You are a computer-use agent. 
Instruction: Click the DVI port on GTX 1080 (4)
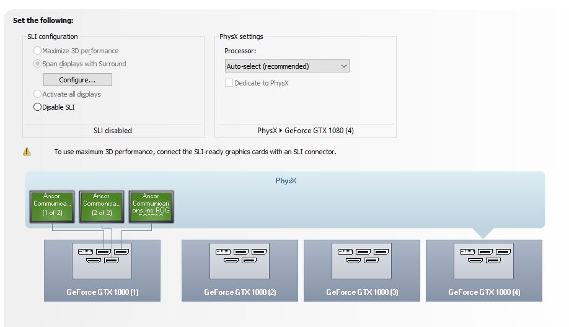coord(467,251)
